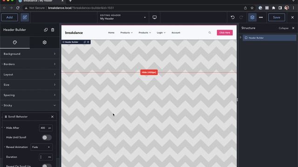Click the globe extension icon in browser toolbar
Image resolution: width=298 pixels, height=167 pixels.
tap(260, 8)
